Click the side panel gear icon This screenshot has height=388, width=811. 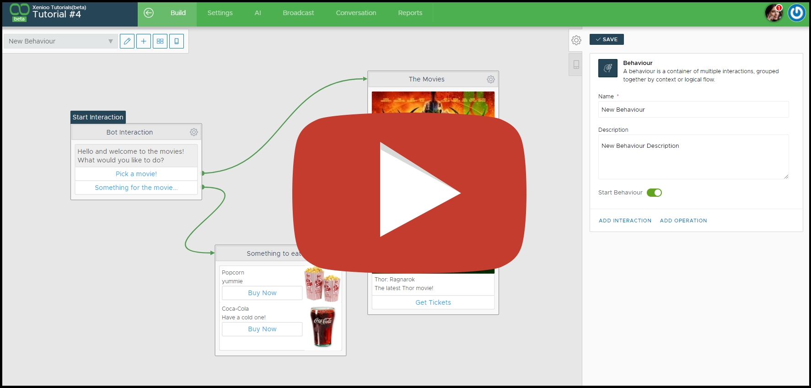tap(576, 40)
